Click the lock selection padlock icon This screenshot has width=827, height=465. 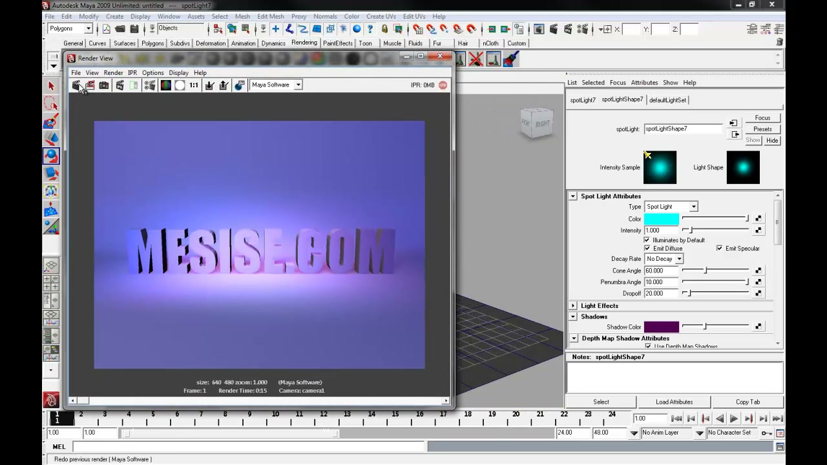(384, 29)
